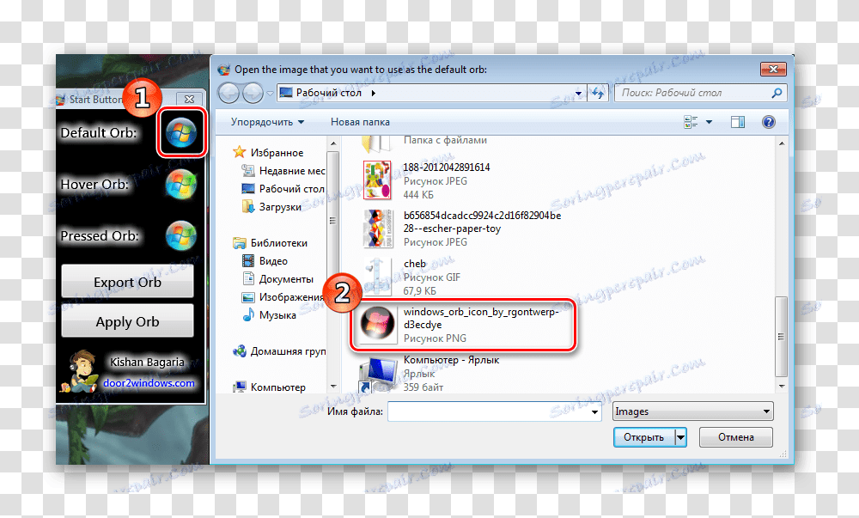859x518 pixels.
Task: Open the Images file type dropdown
Action: click(693, 411)
